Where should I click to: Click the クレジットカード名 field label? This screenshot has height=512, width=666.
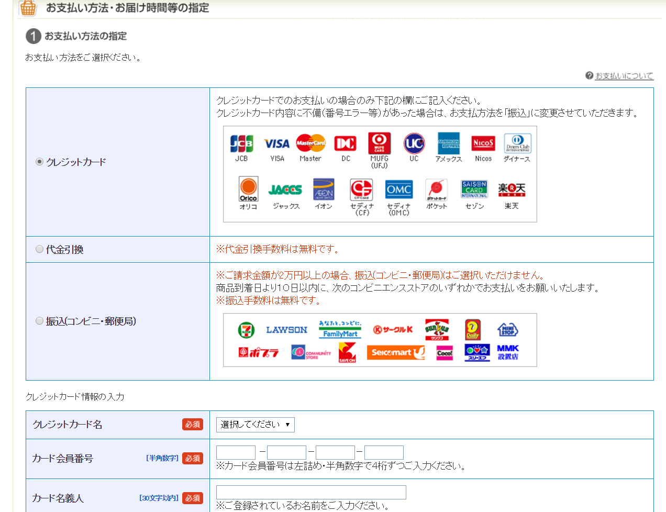coord(68,425)
